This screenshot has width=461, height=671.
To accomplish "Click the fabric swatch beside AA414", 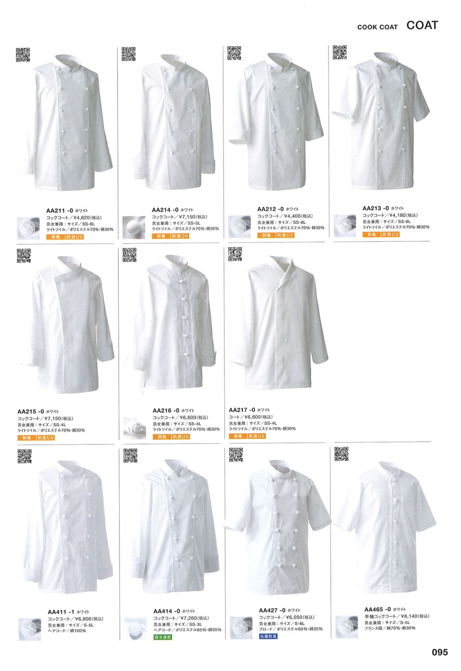I will click(x=136, y=629).
